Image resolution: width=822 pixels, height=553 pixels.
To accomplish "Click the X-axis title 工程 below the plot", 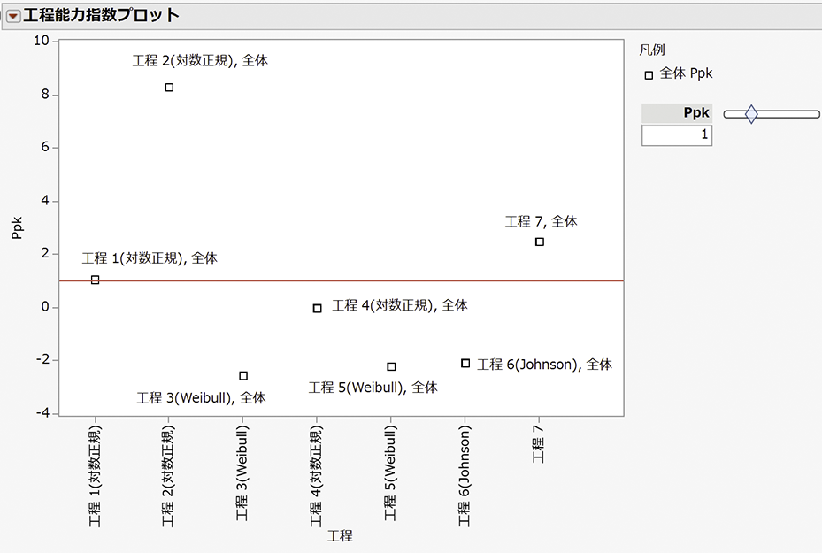I will click(x=340, y=535).
